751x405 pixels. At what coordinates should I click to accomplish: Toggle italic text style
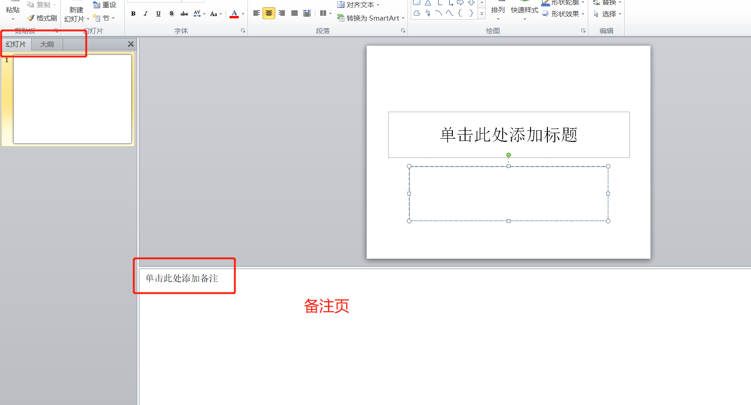tap(145, 14)
